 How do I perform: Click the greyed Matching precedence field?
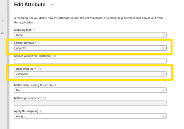pos(90,103)
